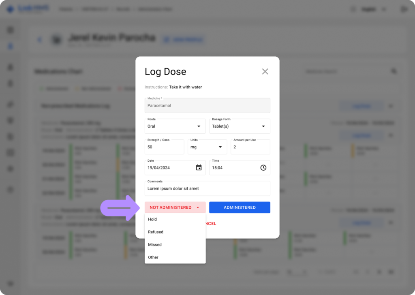Click the blurred search magnifier icon

pyautogui.click(x=394, y=71)
